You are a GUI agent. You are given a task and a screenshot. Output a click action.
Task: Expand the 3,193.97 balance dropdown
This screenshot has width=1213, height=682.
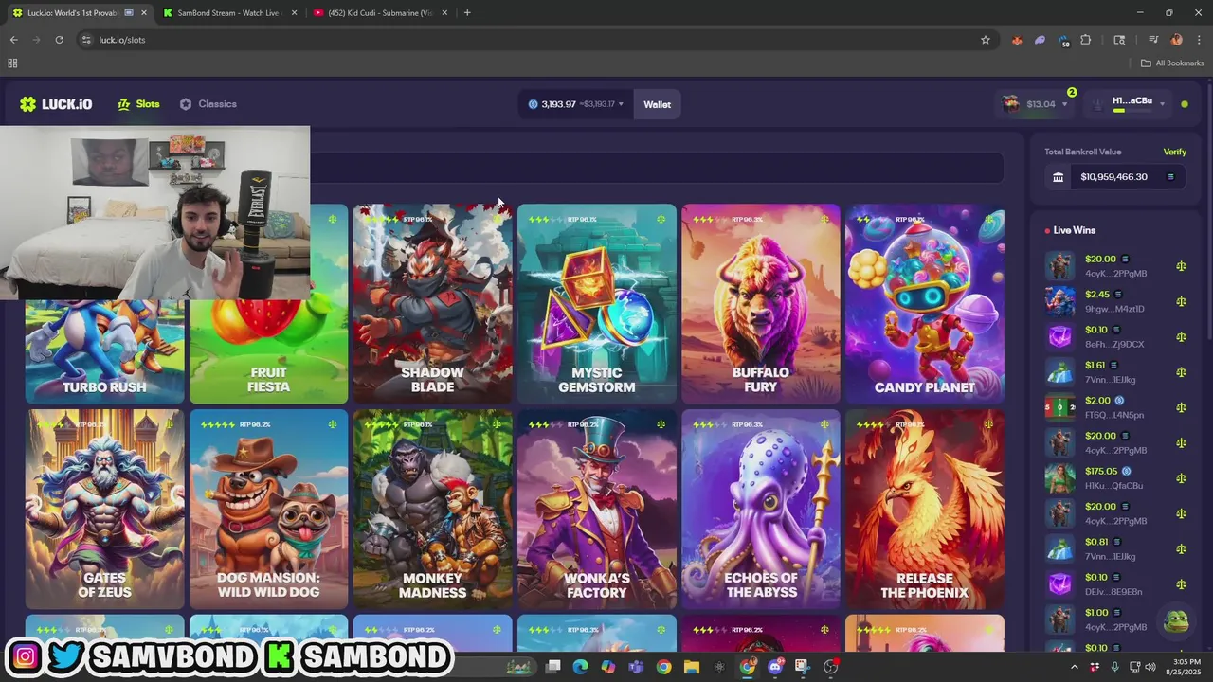pos(576,104)
